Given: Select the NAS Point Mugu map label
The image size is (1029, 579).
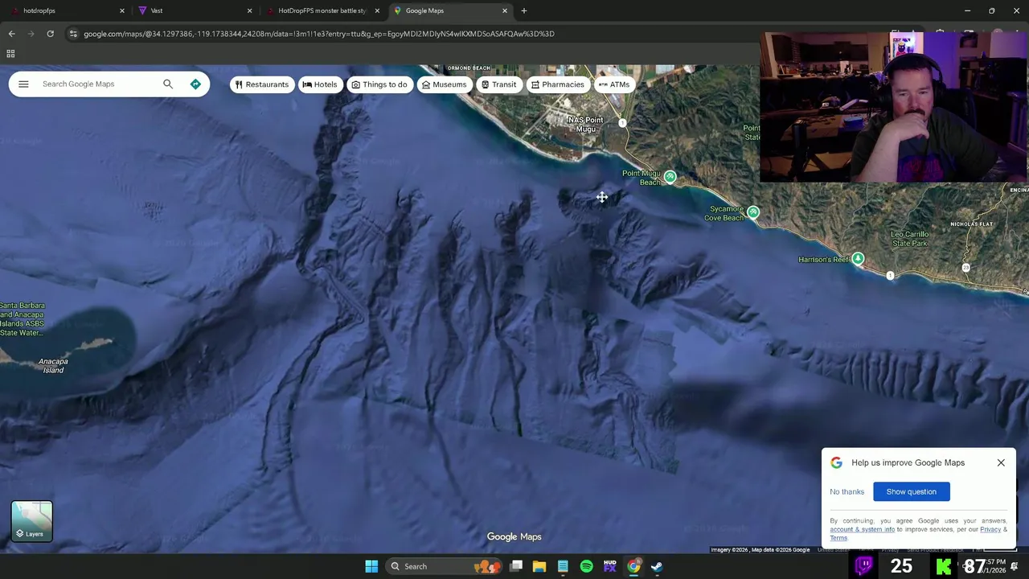Looking at the screenshot, I should coord(585,125).
